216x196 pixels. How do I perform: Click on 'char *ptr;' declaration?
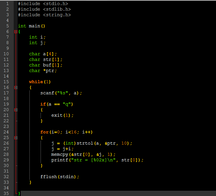(43, 70)
